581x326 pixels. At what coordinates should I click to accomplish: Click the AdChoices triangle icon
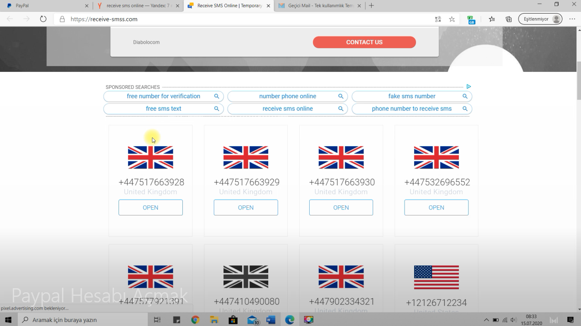pos(468,87)
